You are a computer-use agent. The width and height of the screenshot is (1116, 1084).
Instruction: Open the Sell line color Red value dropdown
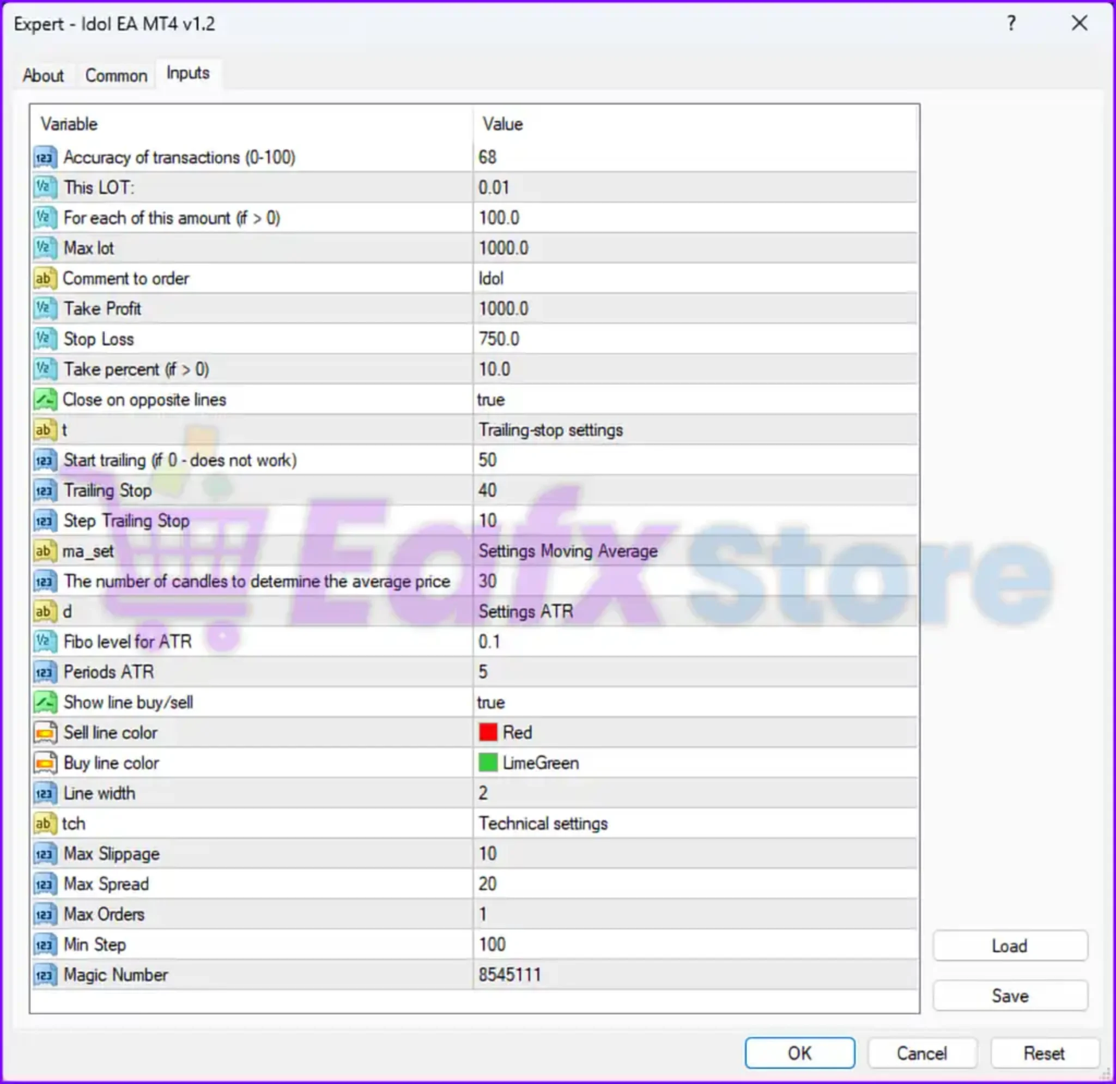point(517,733)
